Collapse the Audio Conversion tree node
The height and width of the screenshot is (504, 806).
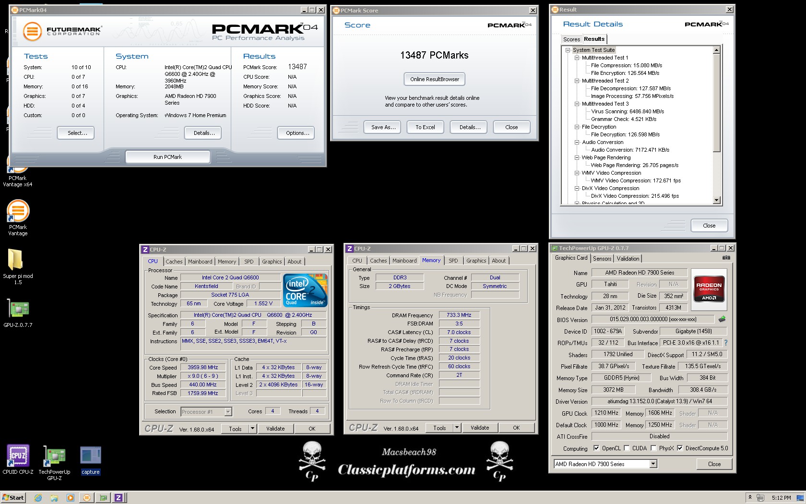click(577, 142)
